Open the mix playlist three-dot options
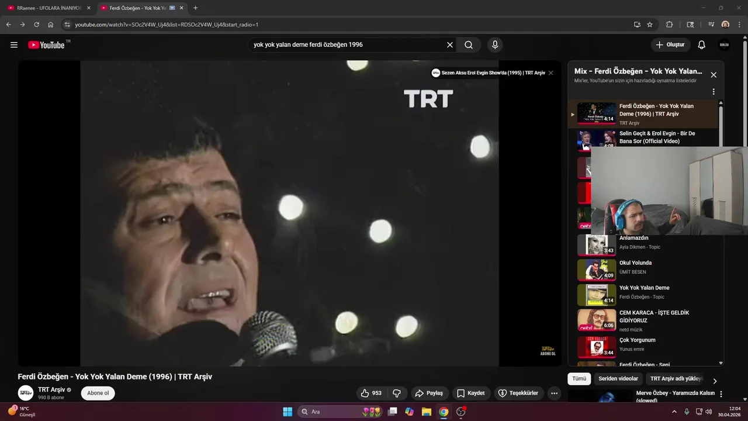Viewport: 748px width, 421px height. [x=714, y=92]
